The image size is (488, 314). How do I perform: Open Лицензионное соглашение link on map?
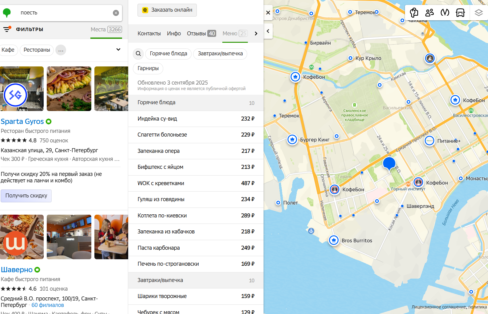(x=439, y=307)
